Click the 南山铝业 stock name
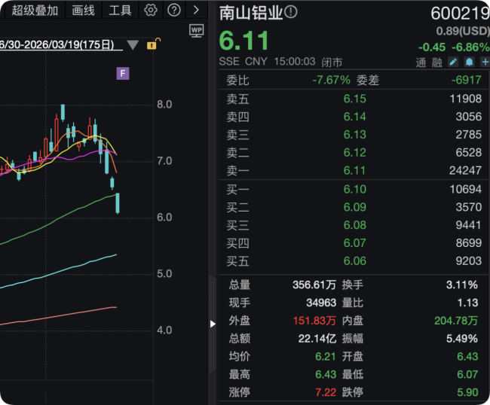490x405 pixels. (x=251, y=13)
